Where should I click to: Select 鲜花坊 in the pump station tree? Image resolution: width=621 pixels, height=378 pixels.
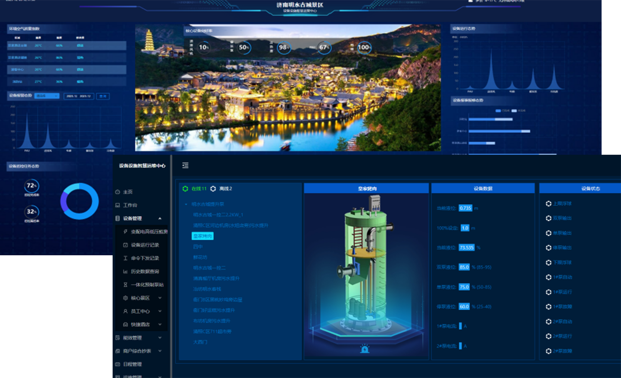200,257
